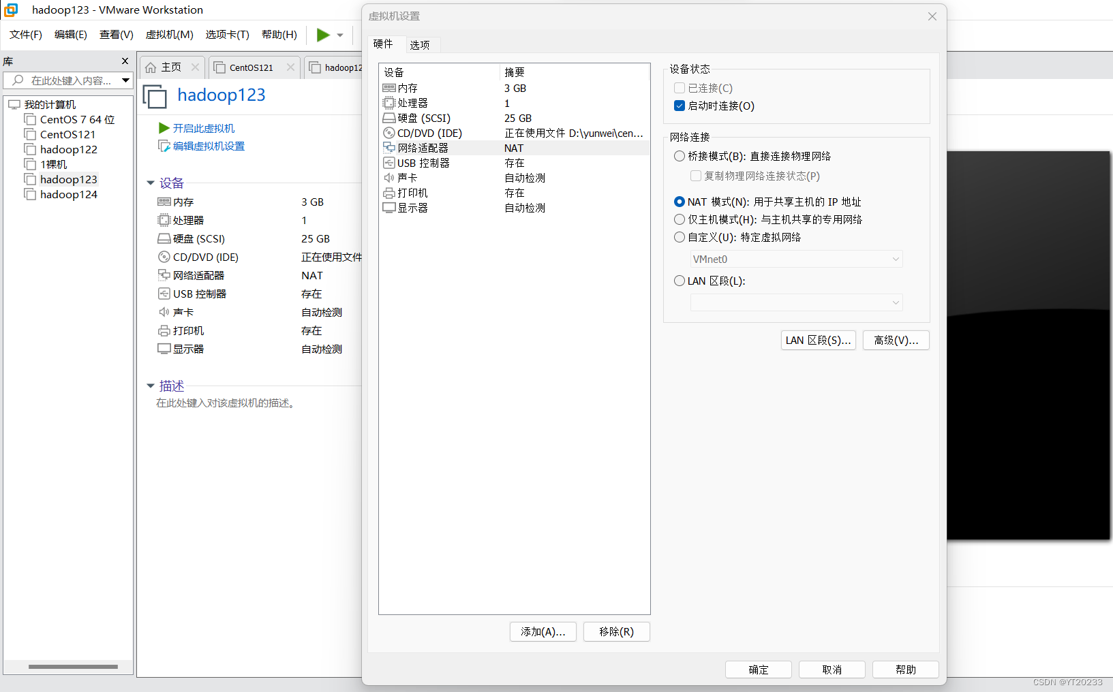The height and width of the screenshot is (692, 1113).
Task: Click the library panel horizontal scrollbar
Action: (73, 667)
